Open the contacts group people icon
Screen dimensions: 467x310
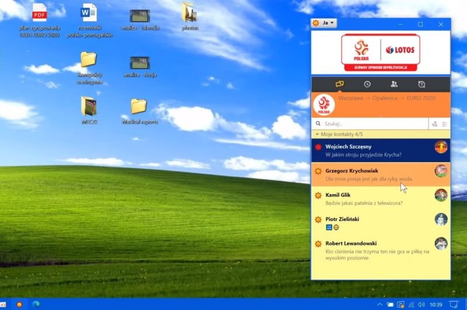(x=394, y=84)
